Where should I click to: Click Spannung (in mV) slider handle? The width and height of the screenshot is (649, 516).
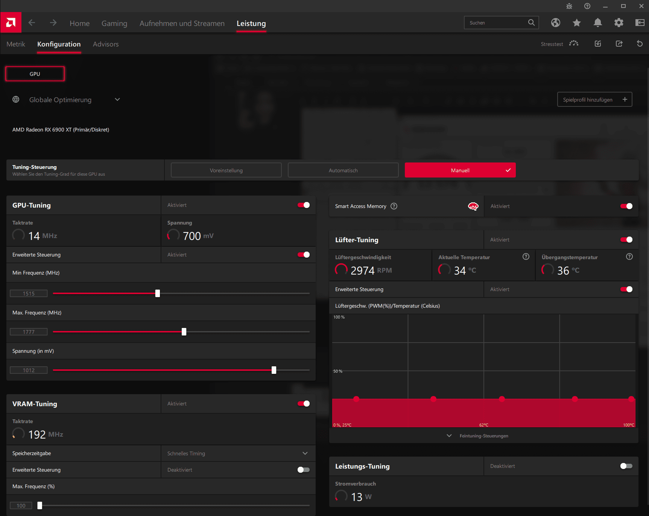pyautogui.click(x=274, y=370)
